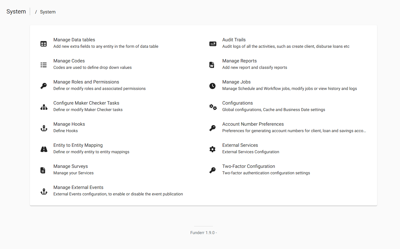400x249 pixels.
Task: Select the anchor icon for Manage Hooks
Action: click(x=43, y=128)
